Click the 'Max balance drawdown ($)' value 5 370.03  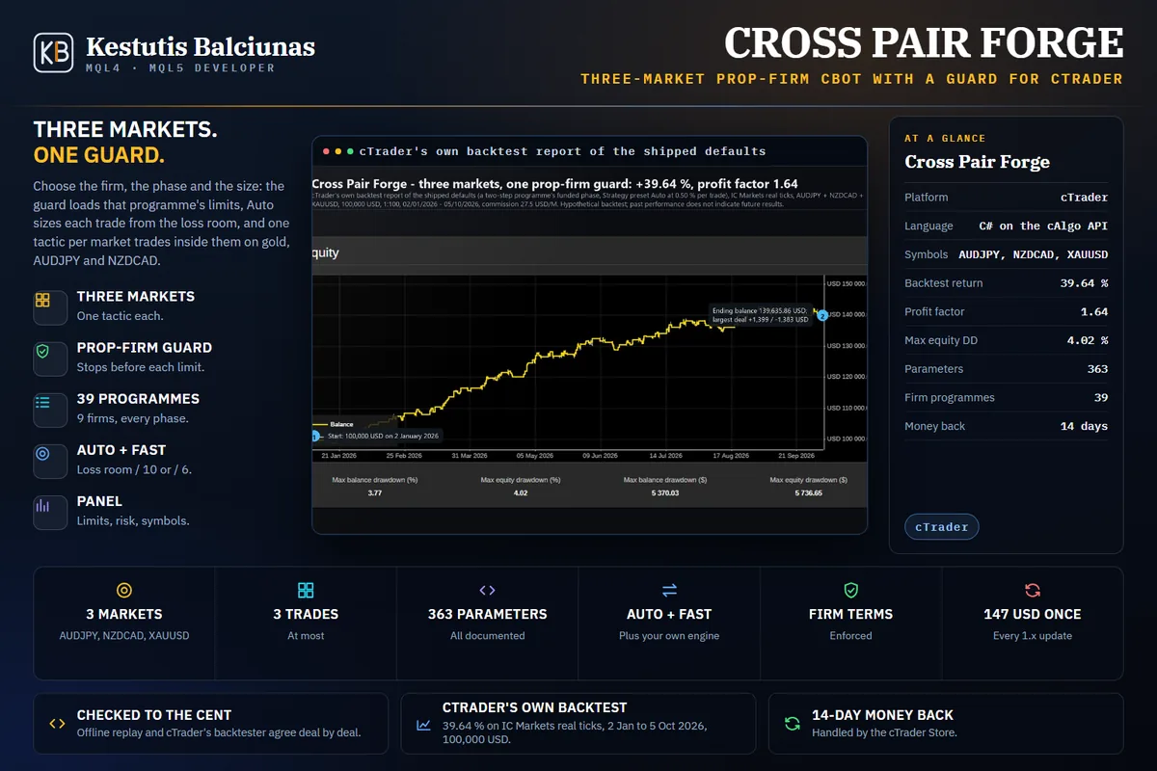tap(664, 492)
